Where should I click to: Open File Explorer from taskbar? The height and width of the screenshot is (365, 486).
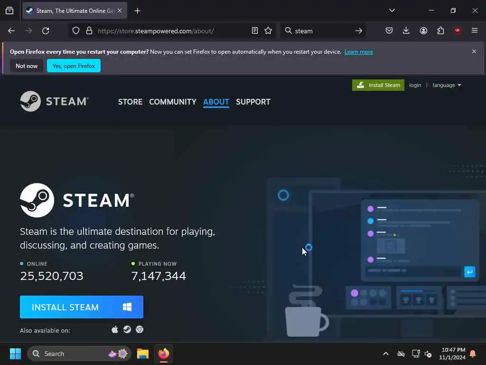click(142, 354)
